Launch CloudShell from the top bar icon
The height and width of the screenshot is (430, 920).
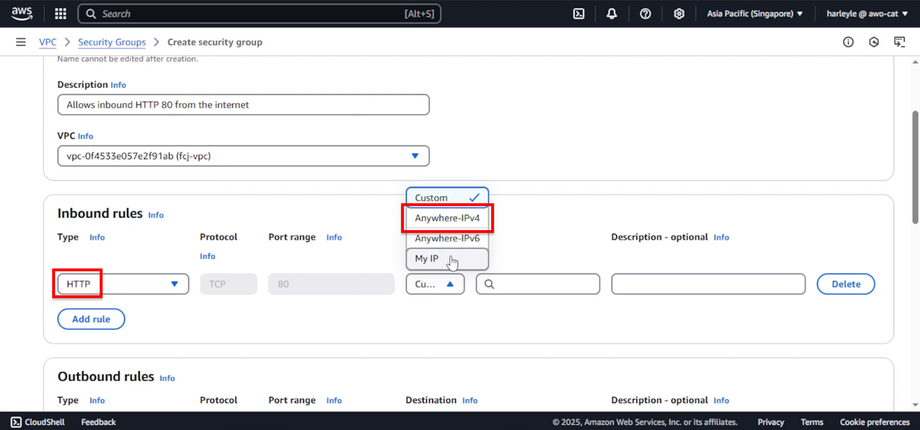(579, 13)
